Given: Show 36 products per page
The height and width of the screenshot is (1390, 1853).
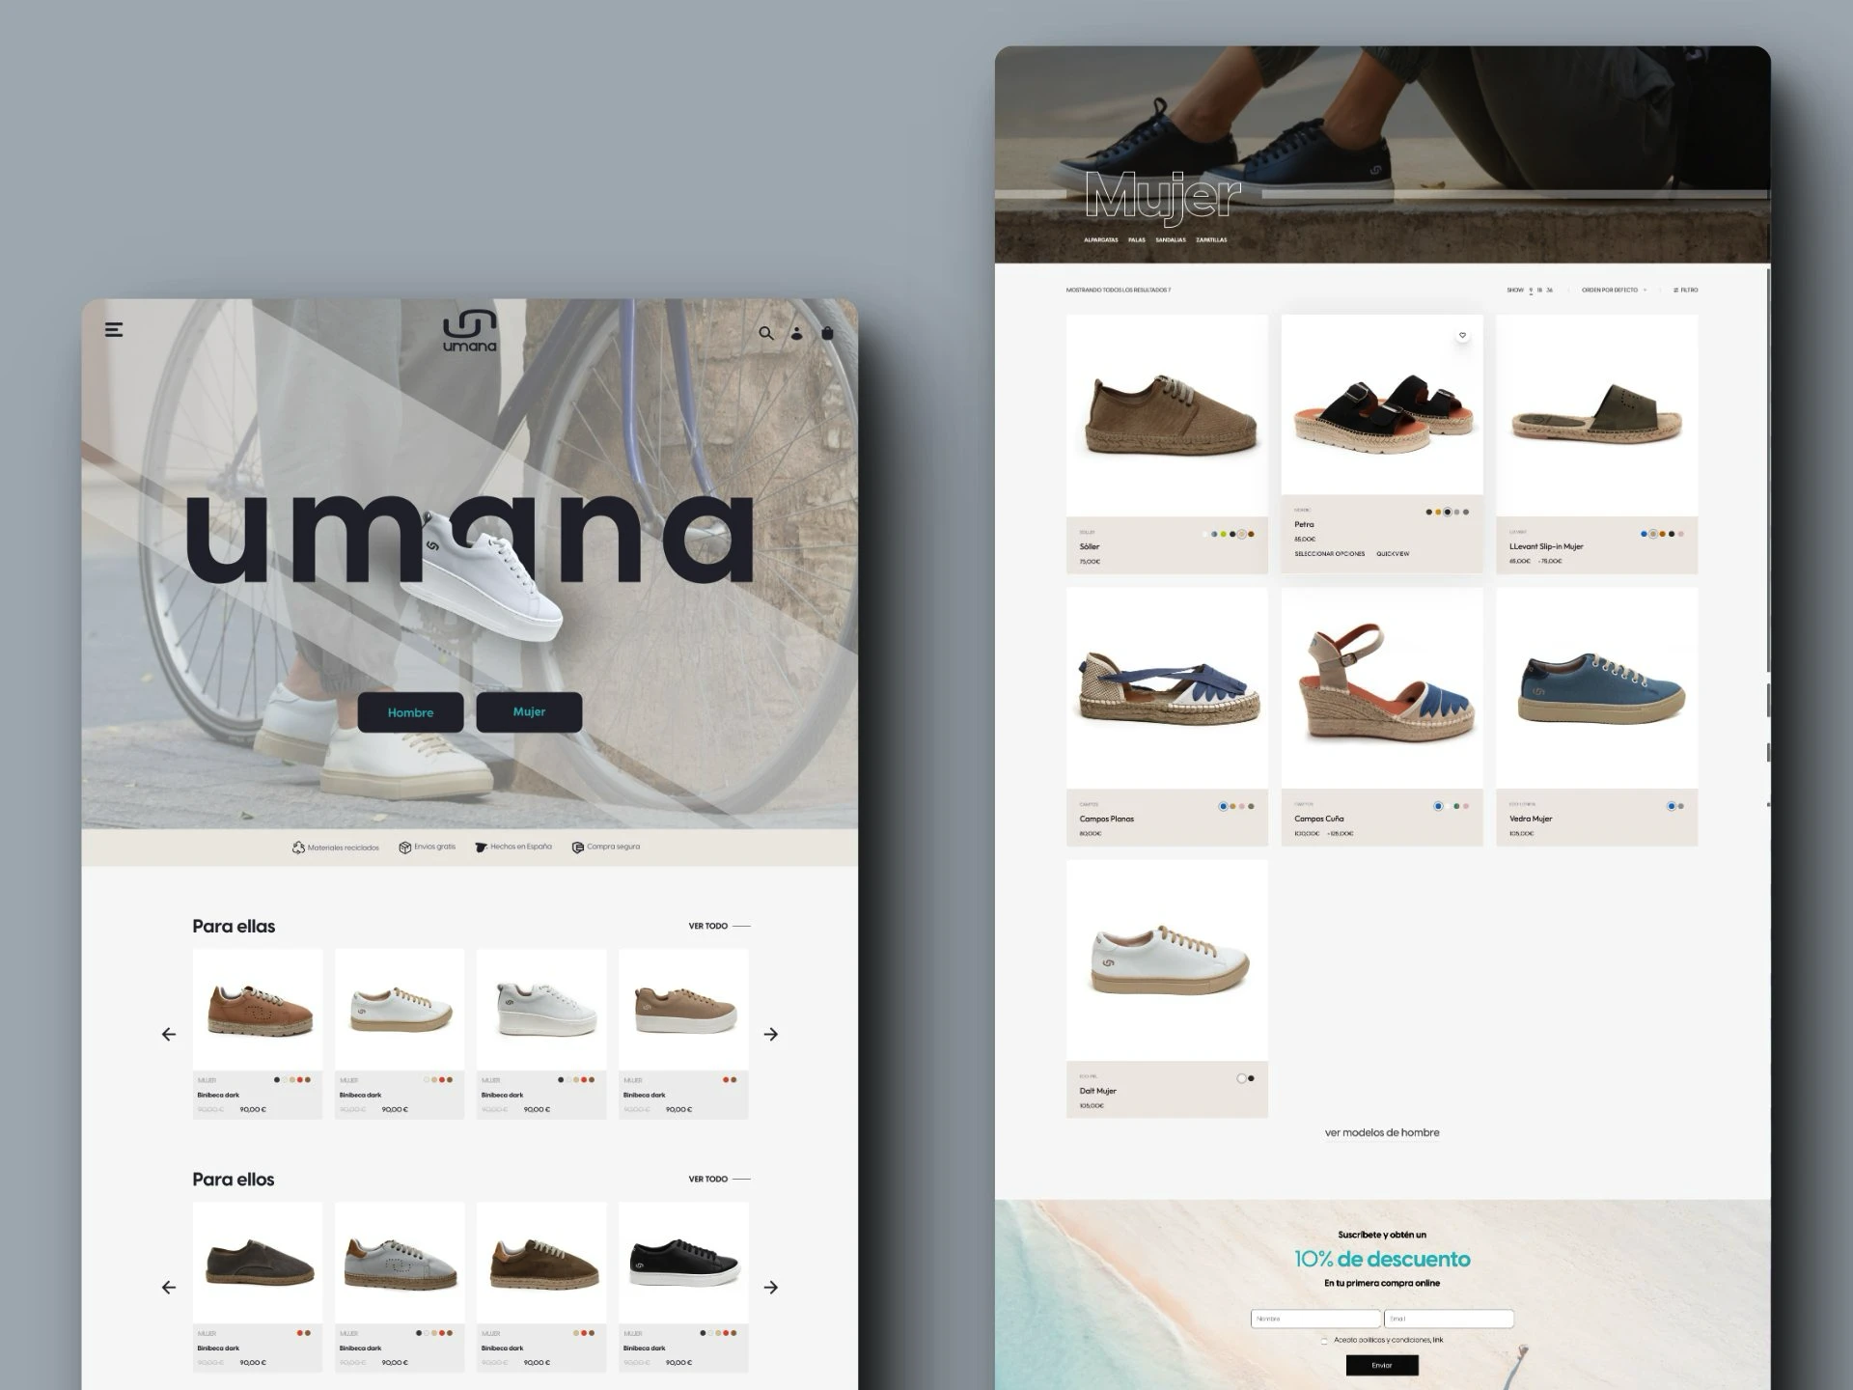Looking at the screenshot, I should [x=1549, y=290].
